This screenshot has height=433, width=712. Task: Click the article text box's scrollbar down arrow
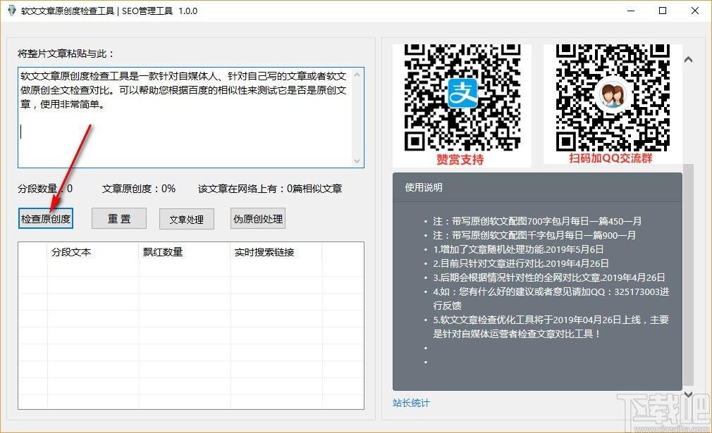(x=358, y=161)
